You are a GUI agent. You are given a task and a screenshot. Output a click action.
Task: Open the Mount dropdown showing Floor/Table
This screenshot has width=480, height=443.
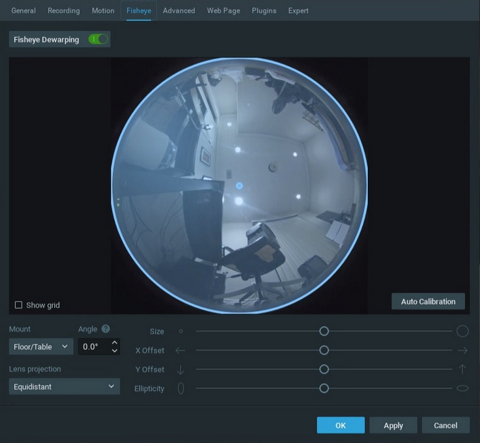pos(41,346)
